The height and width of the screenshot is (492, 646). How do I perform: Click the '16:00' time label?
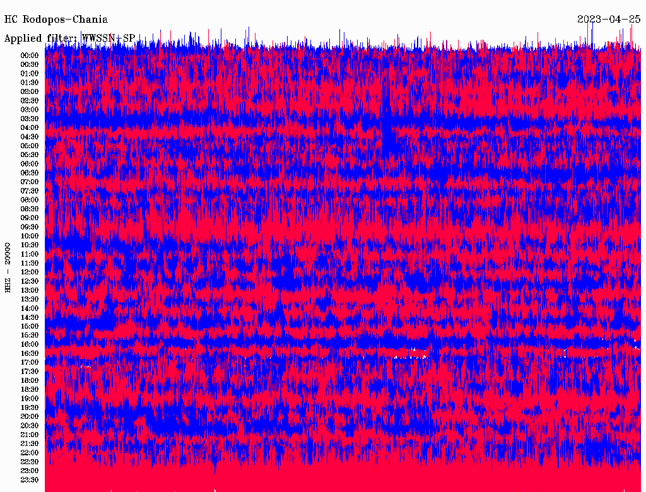30,344
